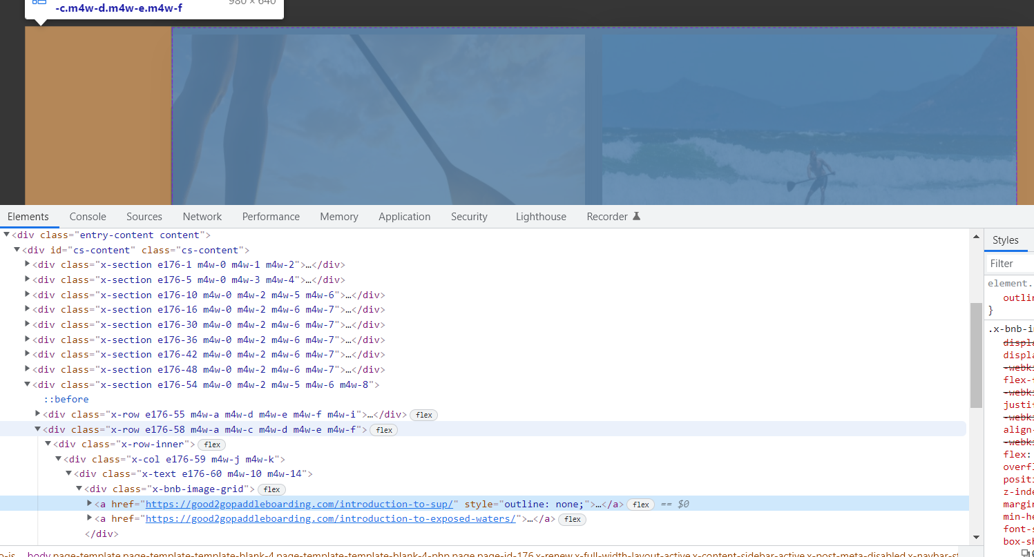
Task: Click flex badge on x-row e176-55
Action: point(424,415)
